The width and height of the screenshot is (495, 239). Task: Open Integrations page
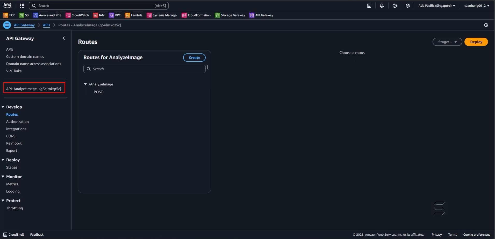[16, 129]
